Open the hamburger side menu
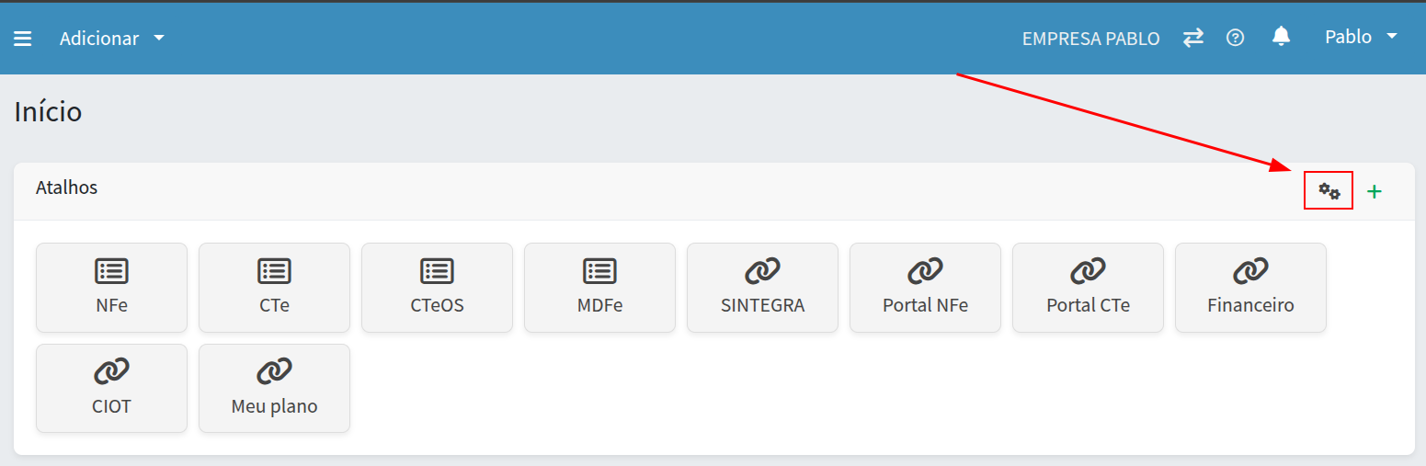 coord(23,39)
